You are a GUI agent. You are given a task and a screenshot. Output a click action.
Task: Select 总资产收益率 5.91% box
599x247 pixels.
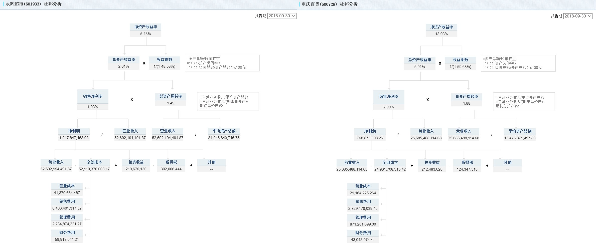pos(420,63)
